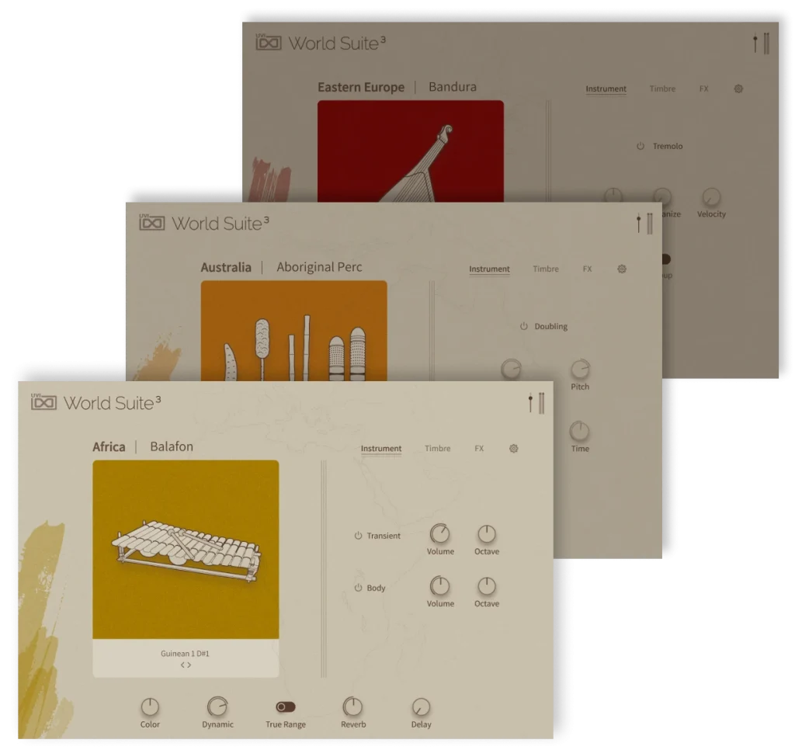Open the Eastern Europe region selector
795x750 pixels.
click(x=361, y=87)
